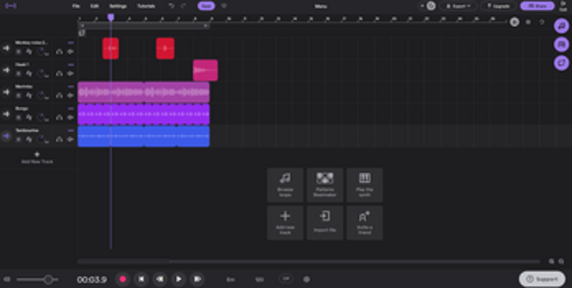Select the first red clip
Image resolution: width=572 pixels, height=288 pixels.
[111, 48]
